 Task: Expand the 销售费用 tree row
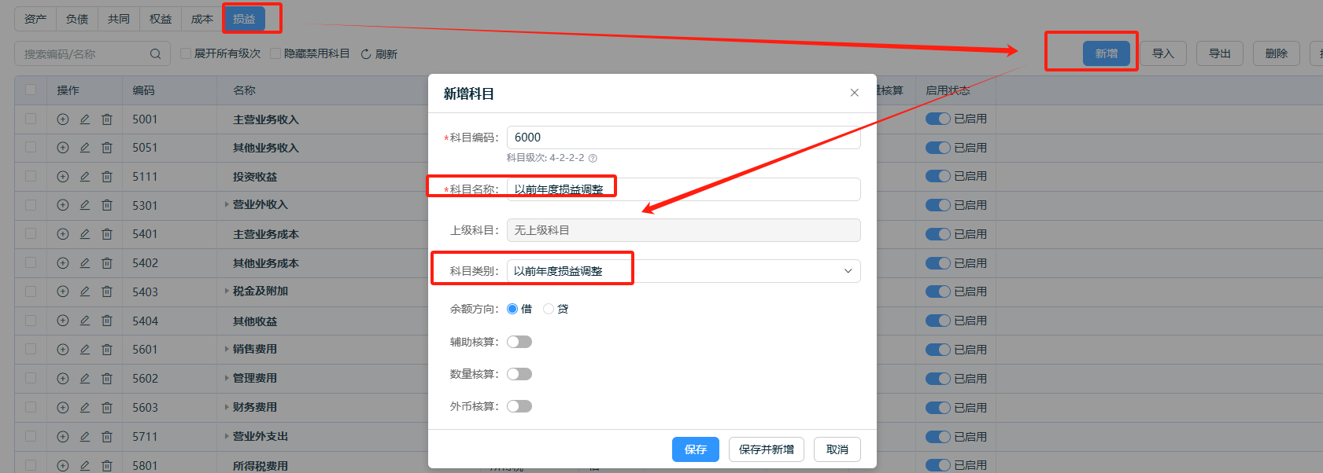point(227,350)
